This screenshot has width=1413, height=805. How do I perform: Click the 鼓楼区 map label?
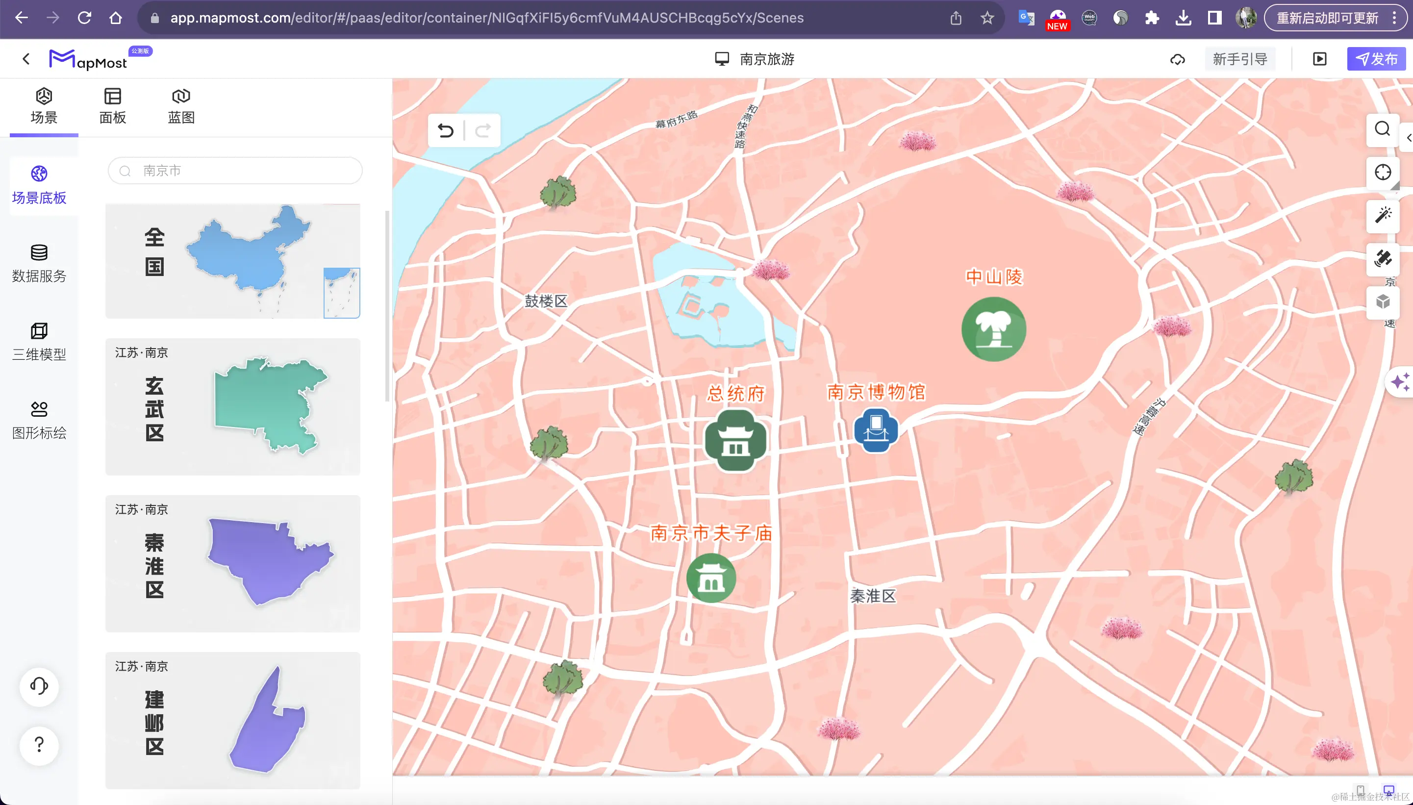click(x=546, y=302)
